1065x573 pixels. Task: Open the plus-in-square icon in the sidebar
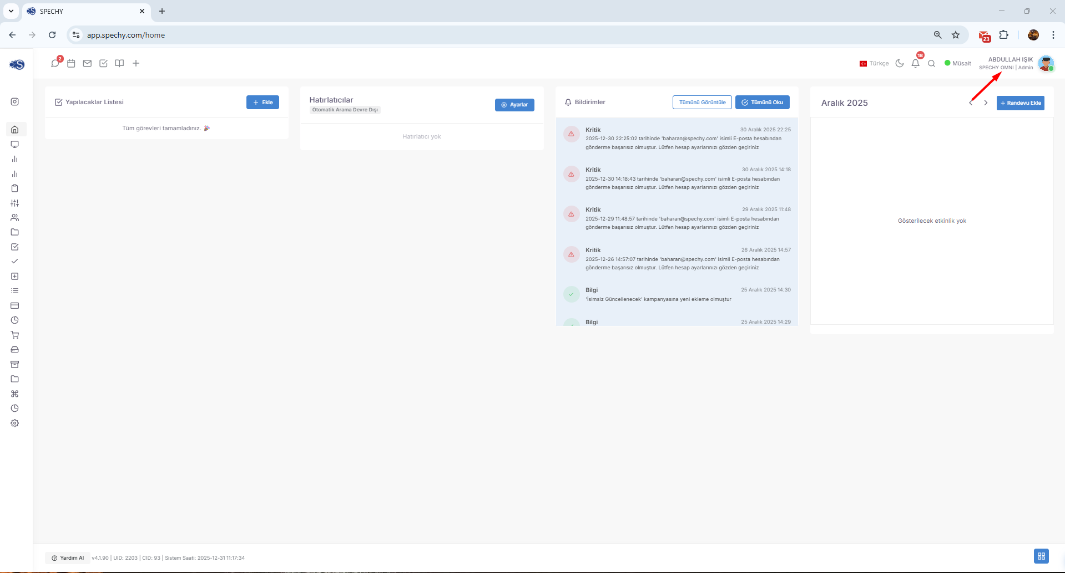pos(15,276)
